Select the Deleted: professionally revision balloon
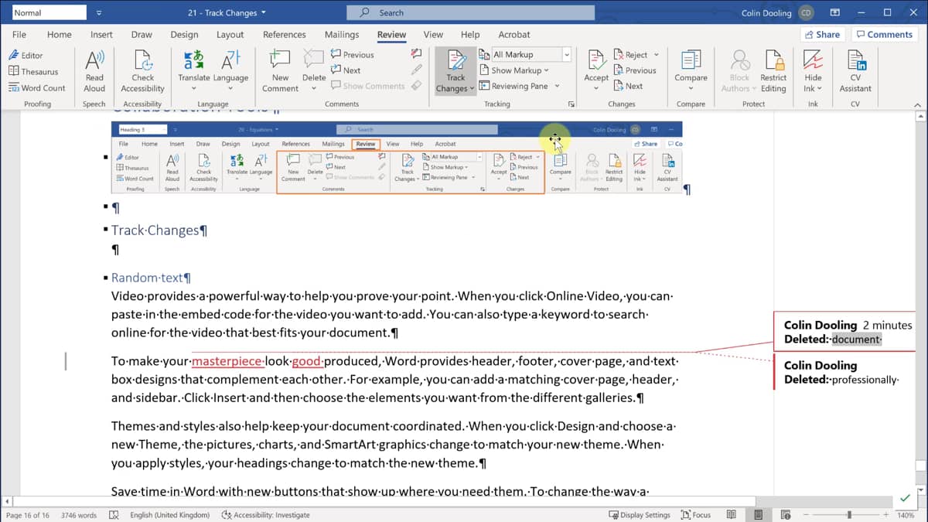Viewport: 928px width, 522px height. (x=844, y=373)
